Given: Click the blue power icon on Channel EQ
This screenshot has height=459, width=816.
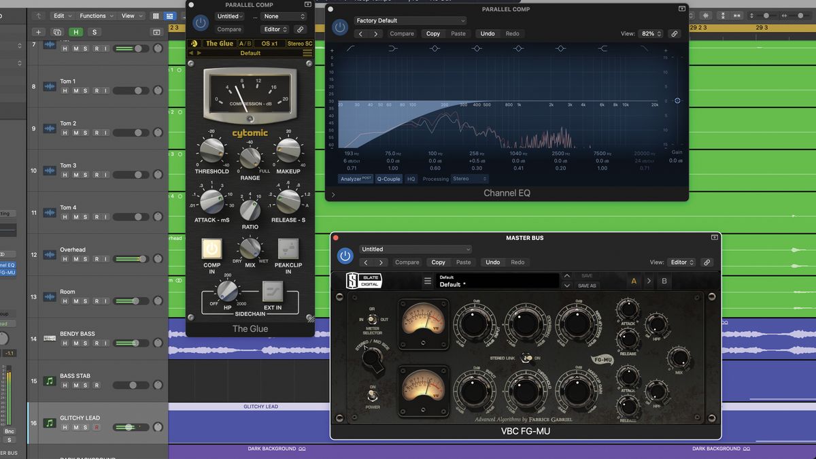Looking at the screenshot, I should click(x=340, y=27).
